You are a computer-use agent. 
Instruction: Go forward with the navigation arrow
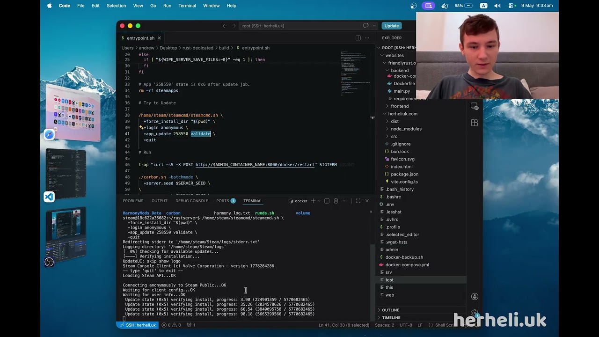234,26
